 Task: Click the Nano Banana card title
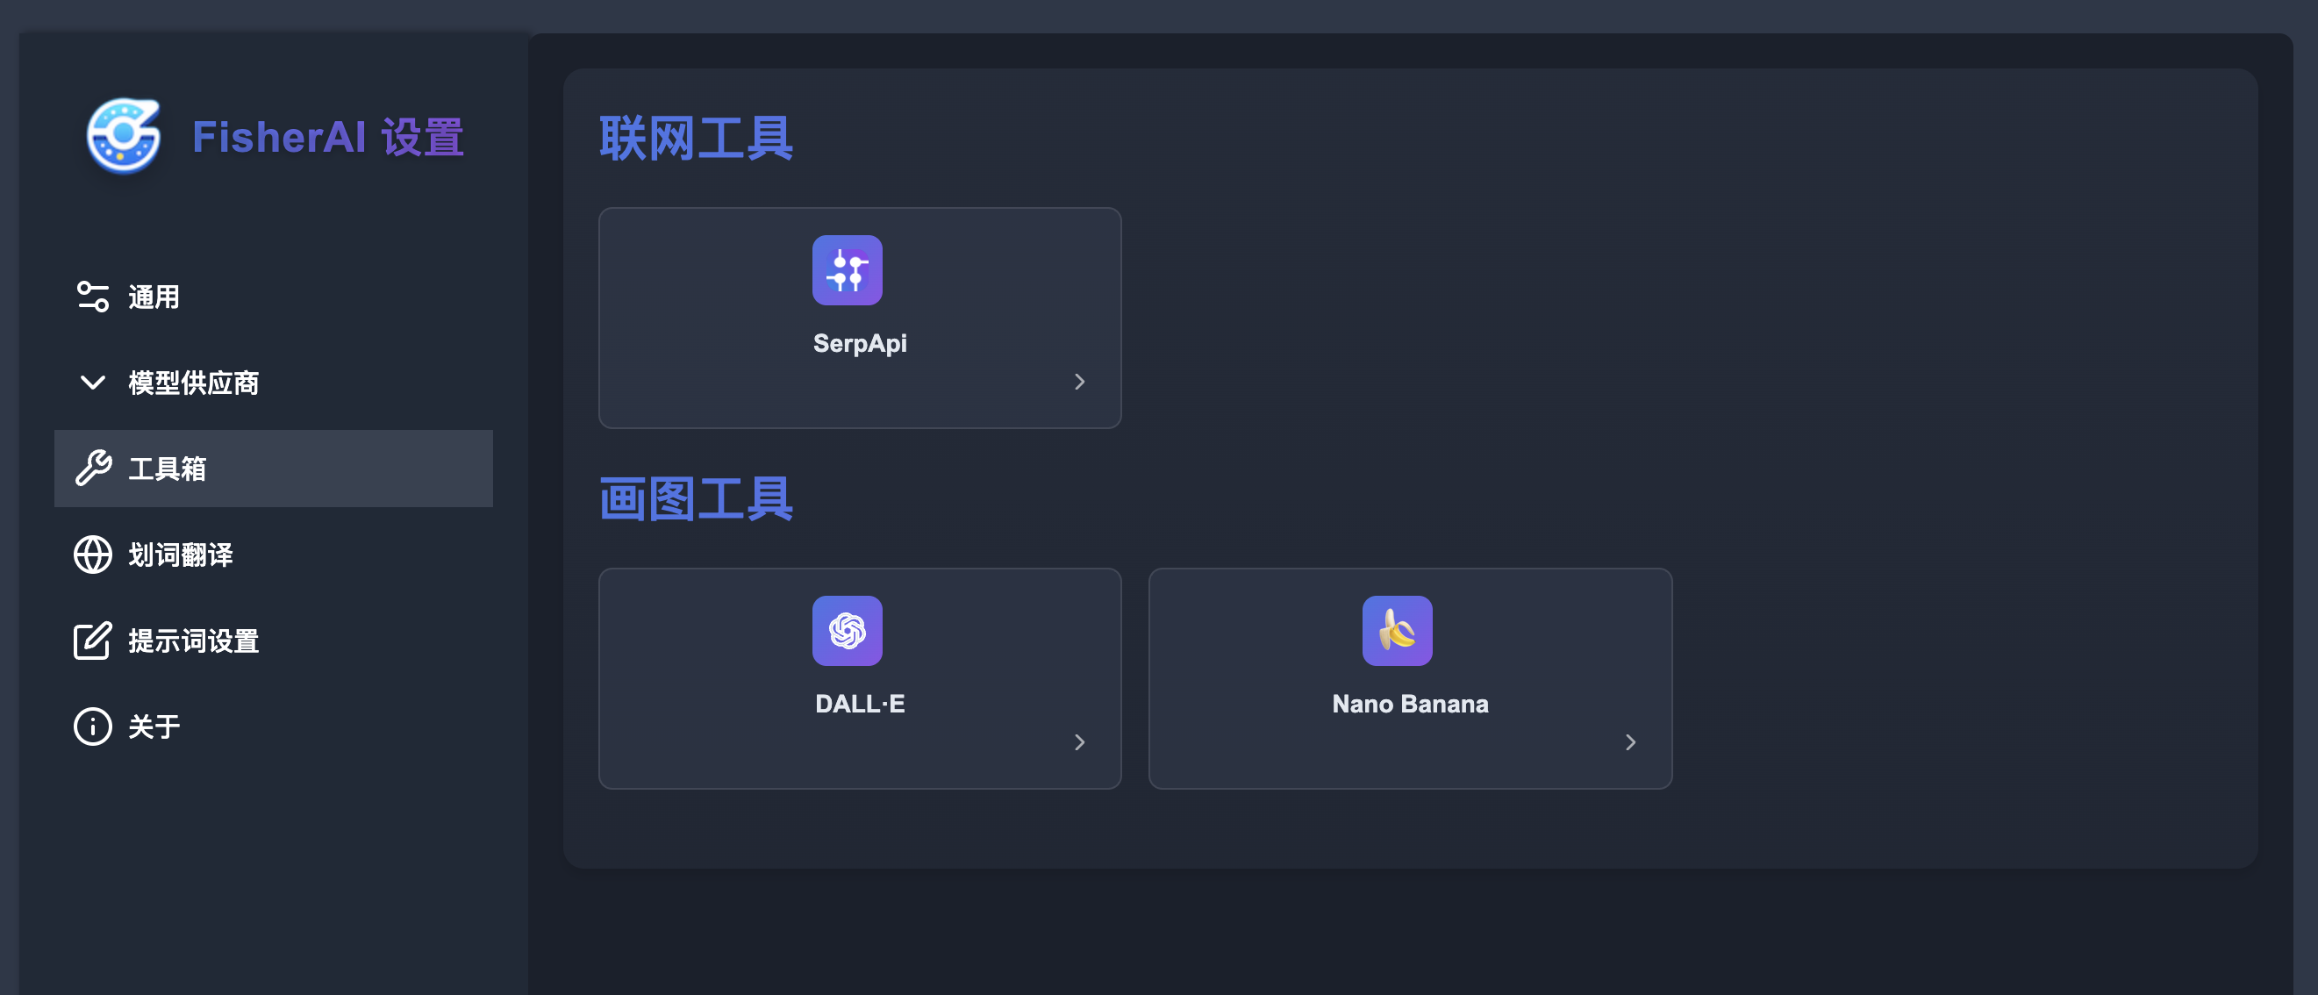click(1410, 704)
